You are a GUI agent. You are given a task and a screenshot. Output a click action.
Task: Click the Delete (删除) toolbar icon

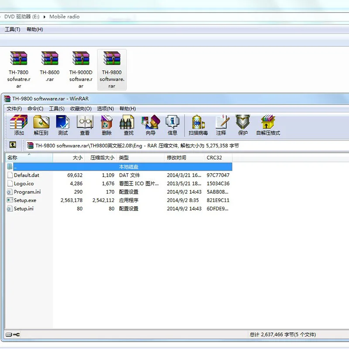pyautogui.click(x=106, y=125)
